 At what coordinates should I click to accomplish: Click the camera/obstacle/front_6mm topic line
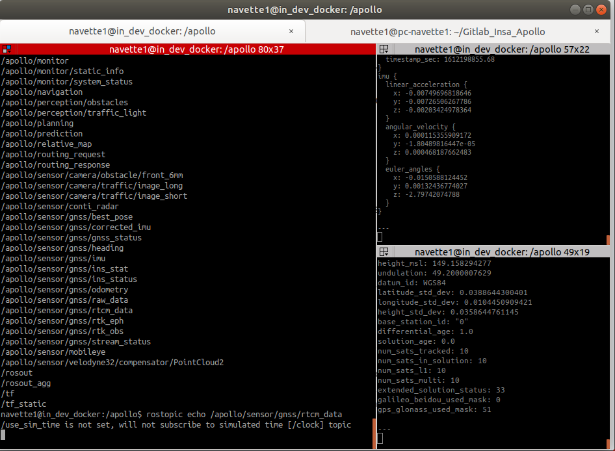tap(92, 175)
